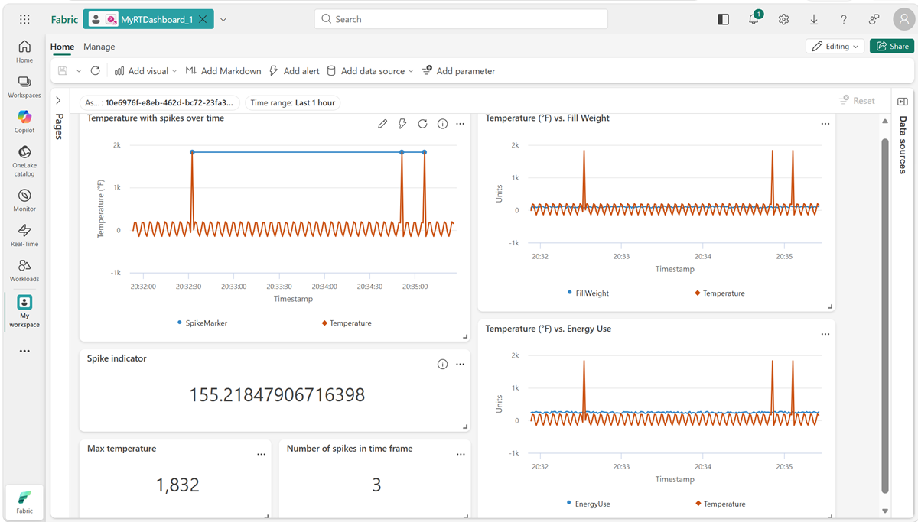Viewport: 918px width, 522px height.
Task: Open the feedback icon in header
Action: [x=874, y=20]
